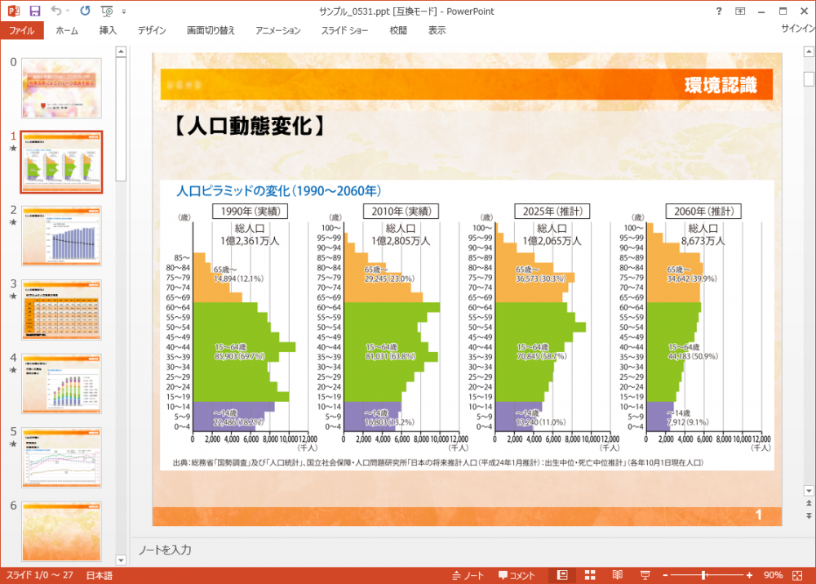Screen dimensions: 816x584
Task: Select slide 3 thumbnail in slide panel
Action: click(61, 309)
